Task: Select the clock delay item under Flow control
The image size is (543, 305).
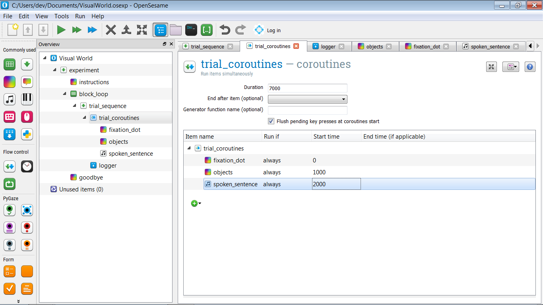Action: tap(27, 166)
